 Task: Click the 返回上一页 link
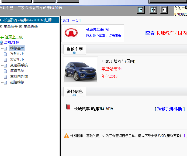(x=71, y=21)
